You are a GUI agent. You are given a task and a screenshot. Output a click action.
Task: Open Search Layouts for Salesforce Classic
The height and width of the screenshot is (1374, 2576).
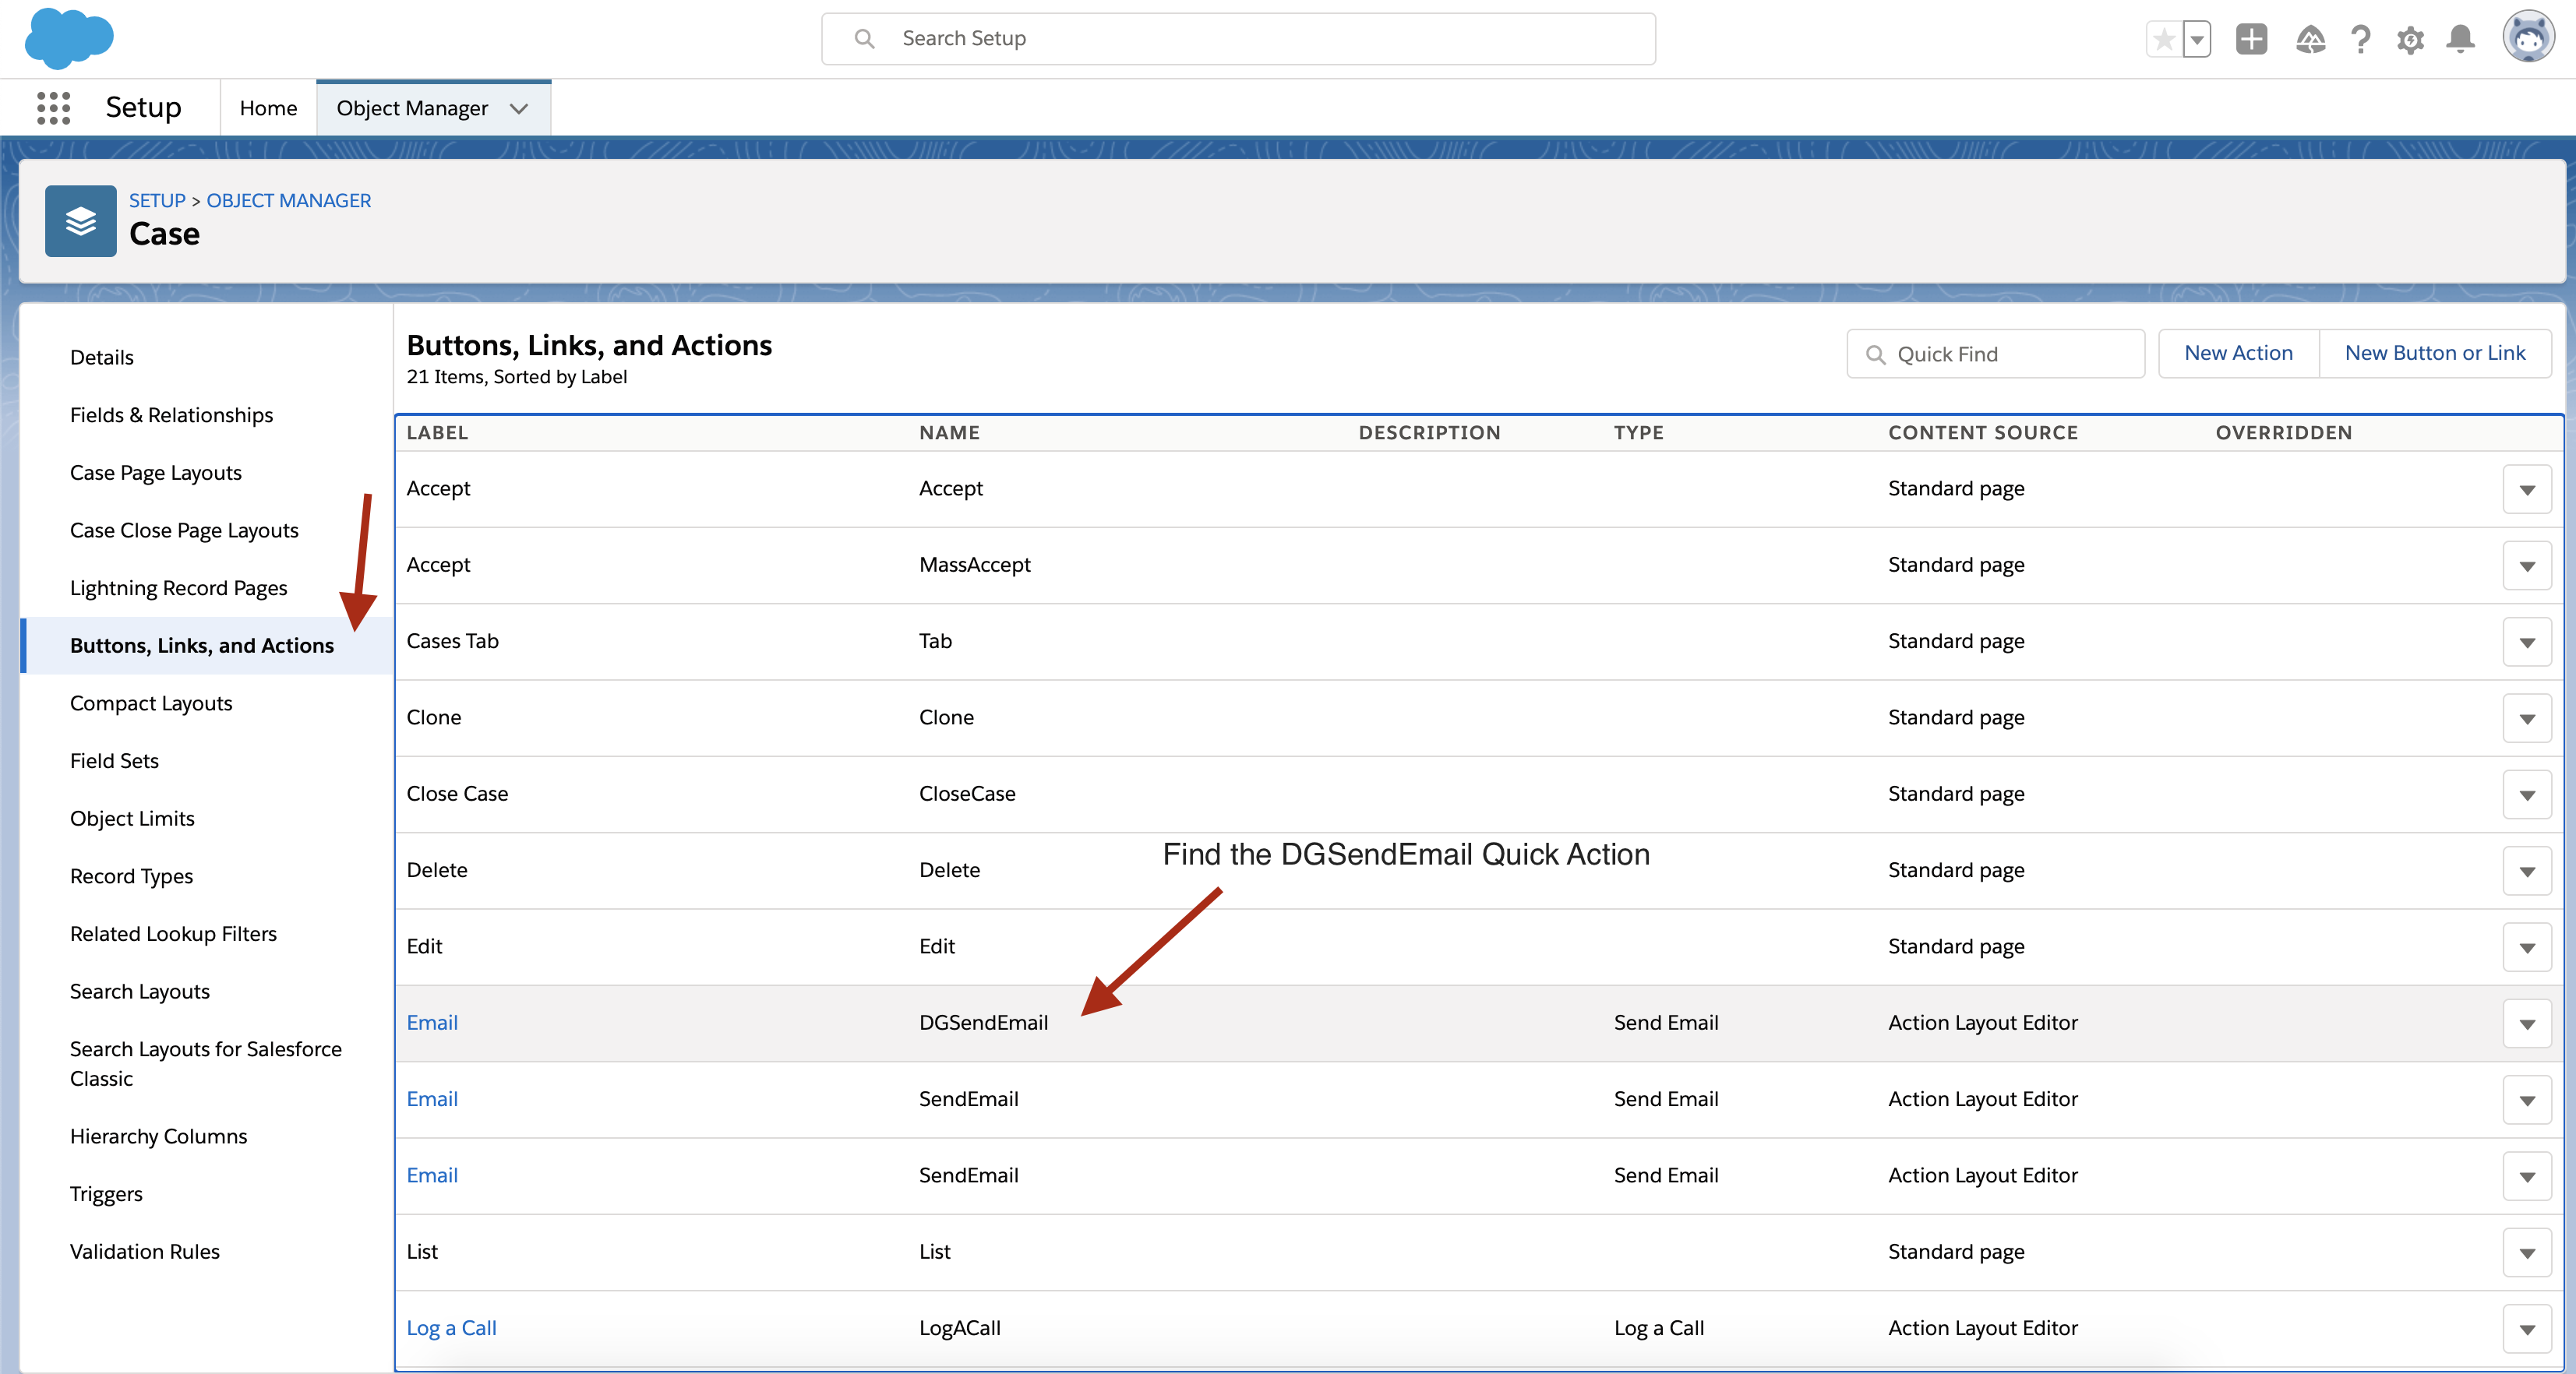205,1064
